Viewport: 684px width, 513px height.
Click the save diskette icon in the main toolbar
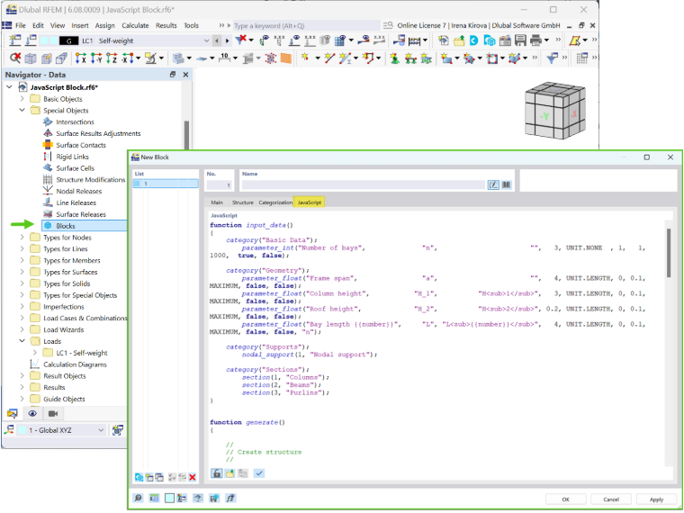point(520,40)
